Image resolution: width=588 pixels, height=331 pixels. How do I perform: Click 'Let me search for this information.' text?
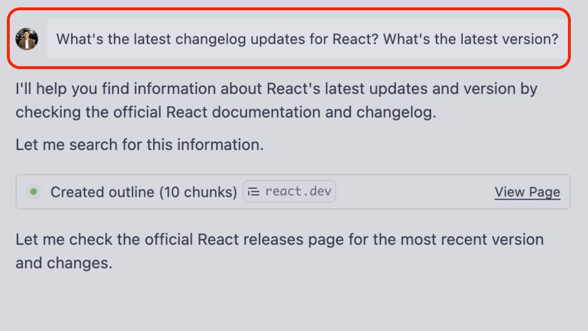click(x=140, y=145)
